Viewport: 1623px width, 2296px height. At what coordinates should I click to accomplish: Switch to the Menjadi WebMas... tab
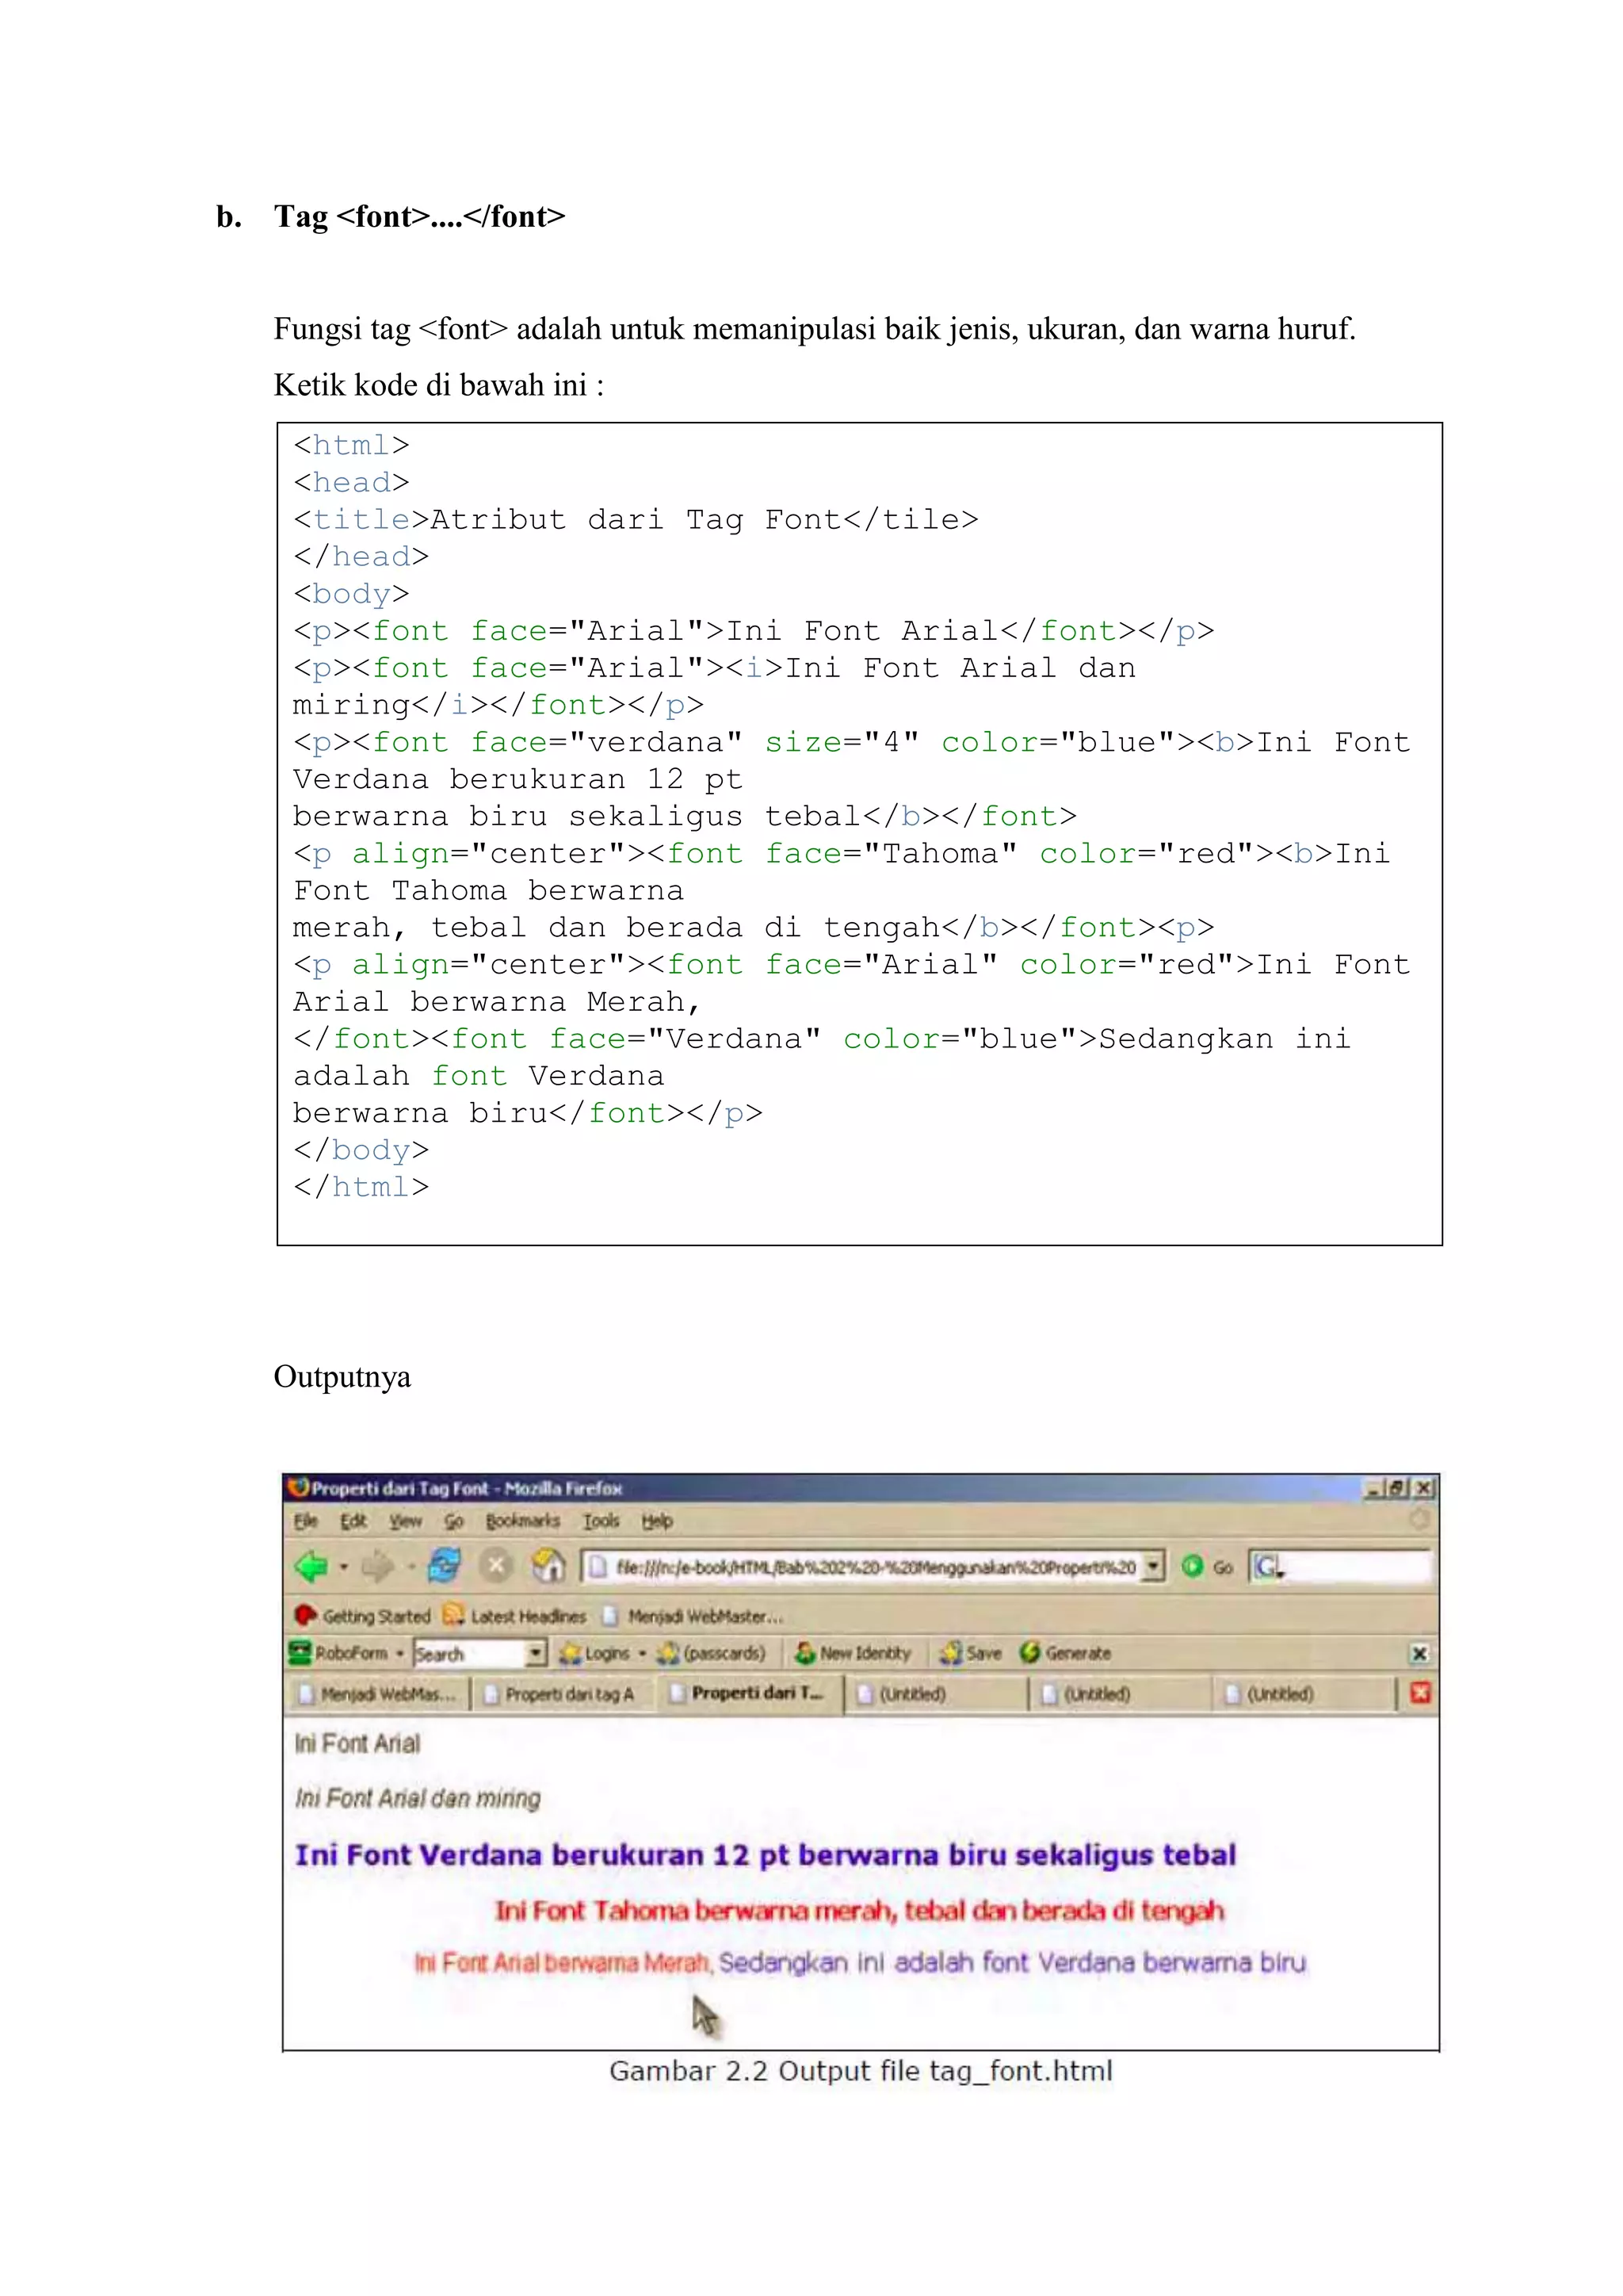pos(378,1694)
